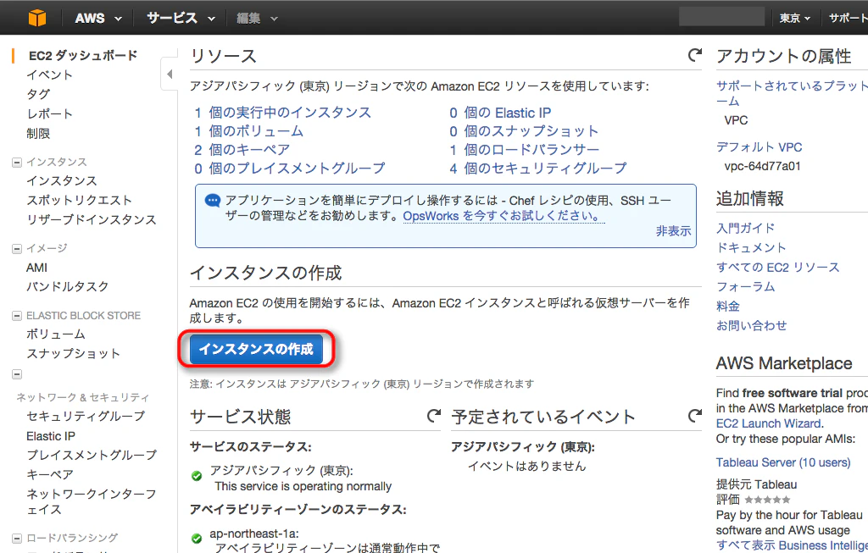The height and width of the screenshot is (553, 868).
Task: Open the EC2 Launch Wizard link
Action: click(x=768, y=423)
